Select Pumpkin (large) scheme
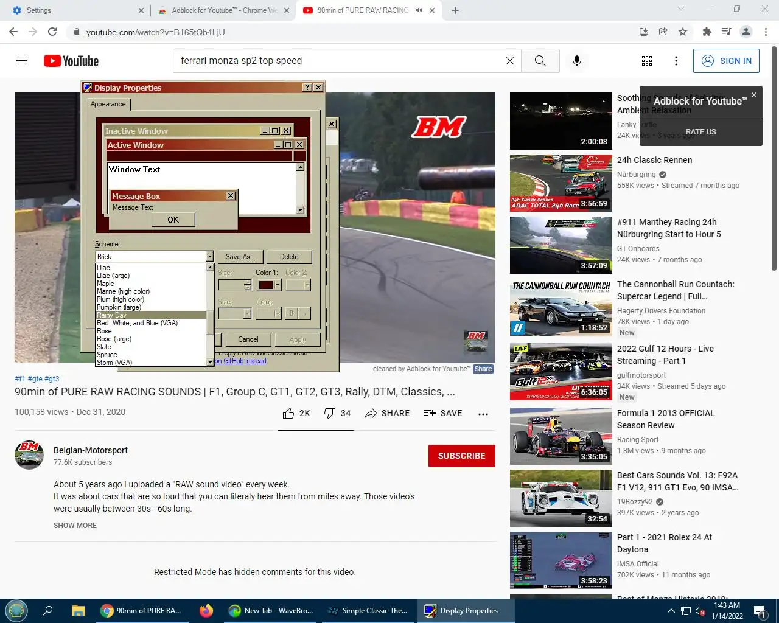 (x=151, y=307)
